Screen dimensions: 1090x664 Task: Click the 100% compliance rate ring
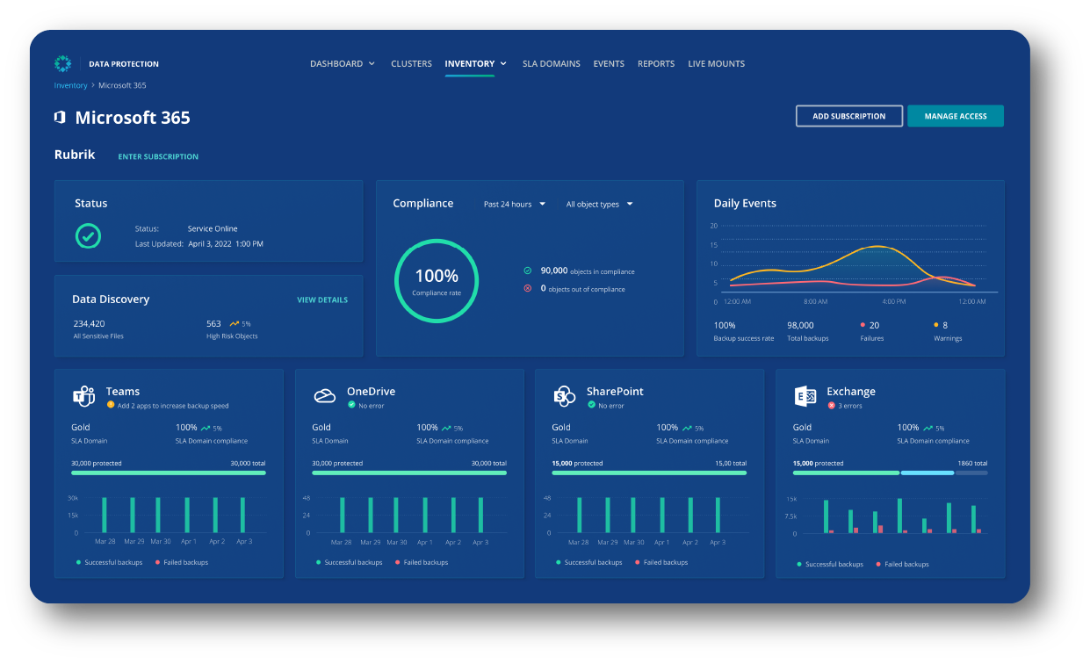(x=437, y=280)
